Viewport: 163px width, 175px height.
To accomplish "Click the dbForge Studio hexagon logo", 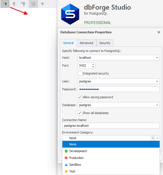I will [70, 14].
